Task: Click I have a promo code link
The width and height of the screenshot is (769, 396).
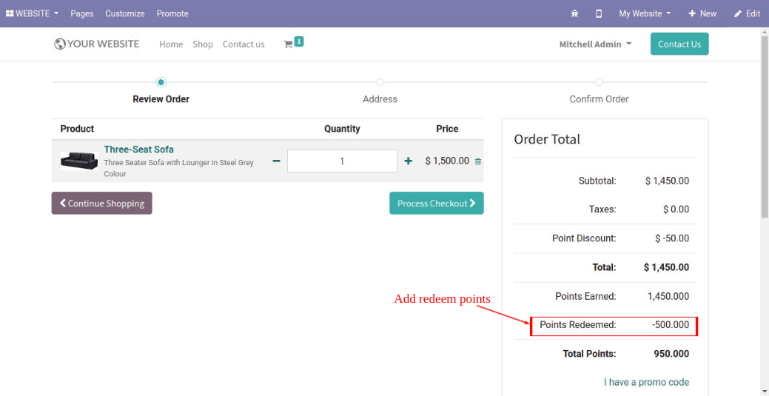Action: [646, 382]
